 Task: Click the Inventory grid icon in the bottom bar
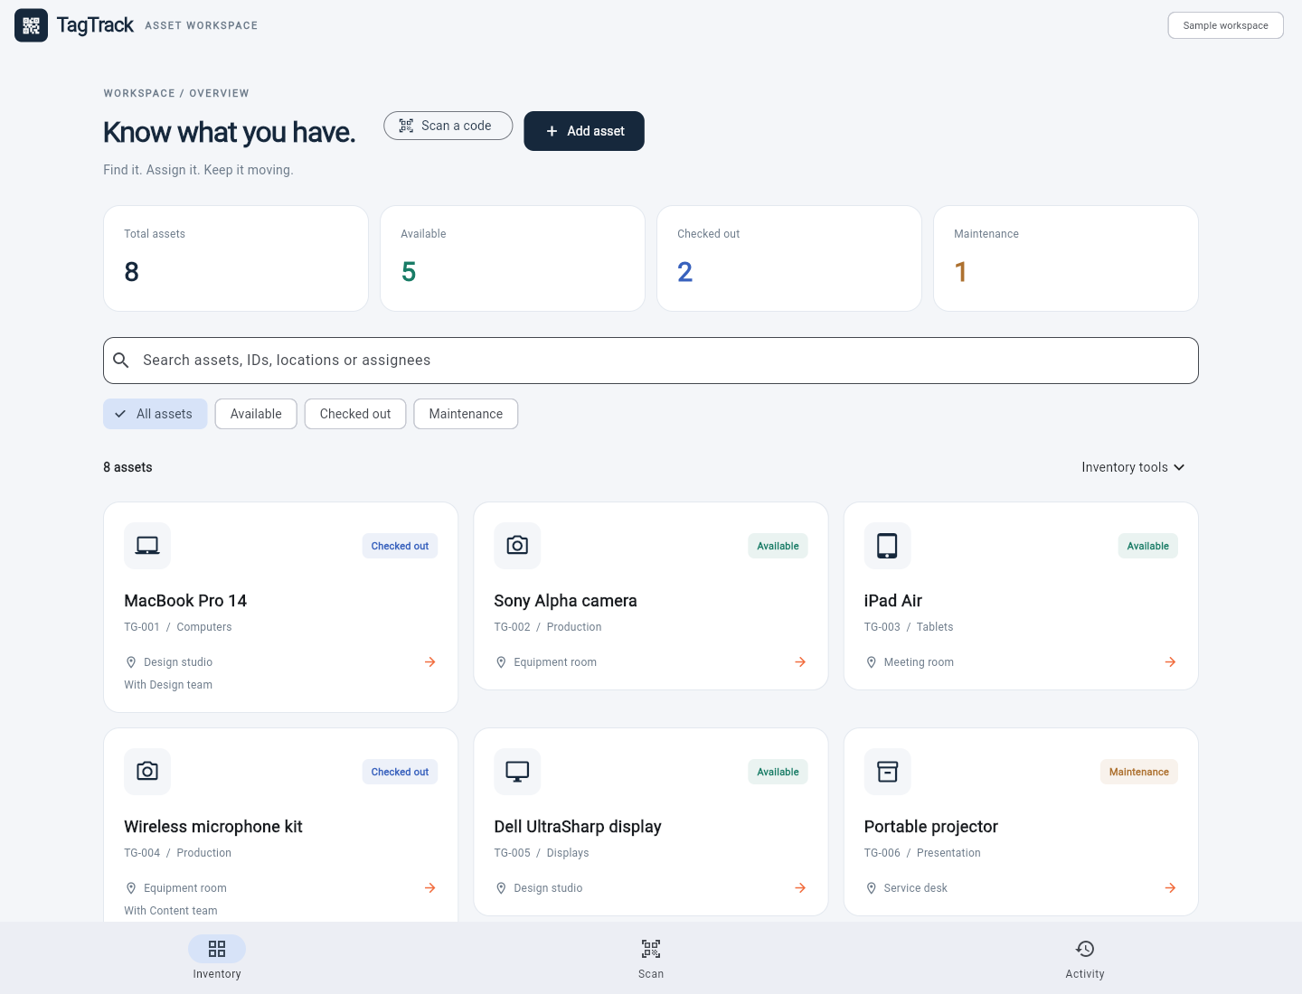[217, 949]
